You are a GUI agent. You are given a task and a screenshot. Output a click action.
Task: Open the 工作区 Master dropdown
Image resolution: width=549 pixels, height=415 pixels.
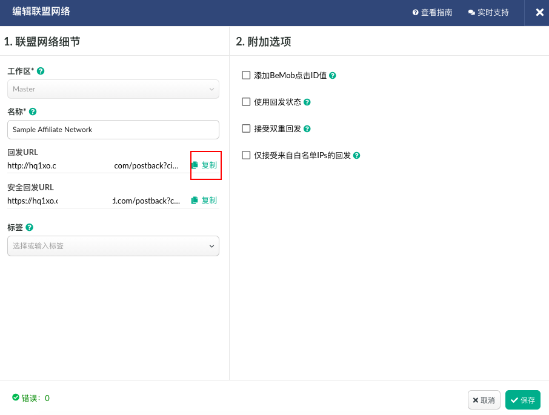pos(113,89)
